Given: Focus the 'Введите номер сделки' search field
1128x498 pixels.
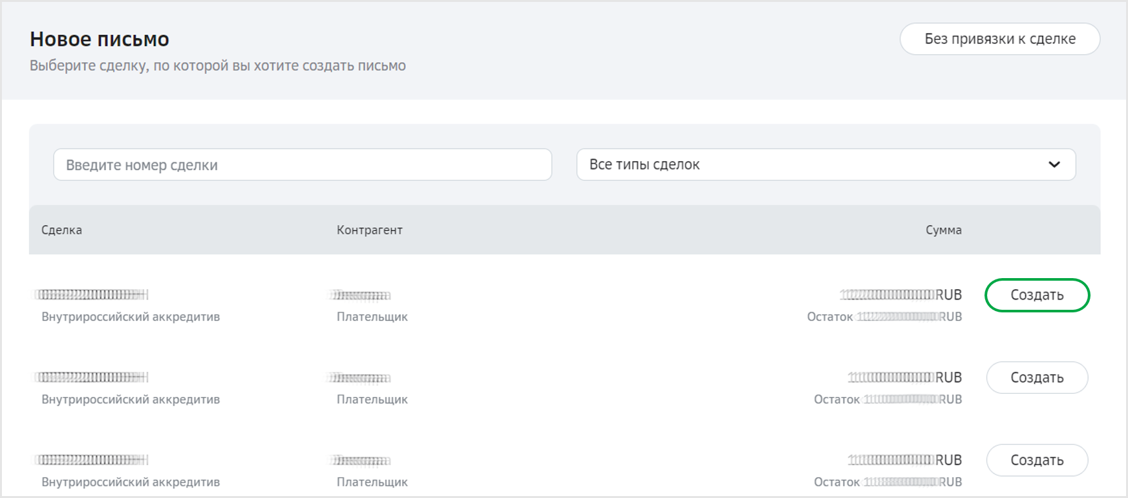Looking at the screenshot, I should tap(302, 165).
